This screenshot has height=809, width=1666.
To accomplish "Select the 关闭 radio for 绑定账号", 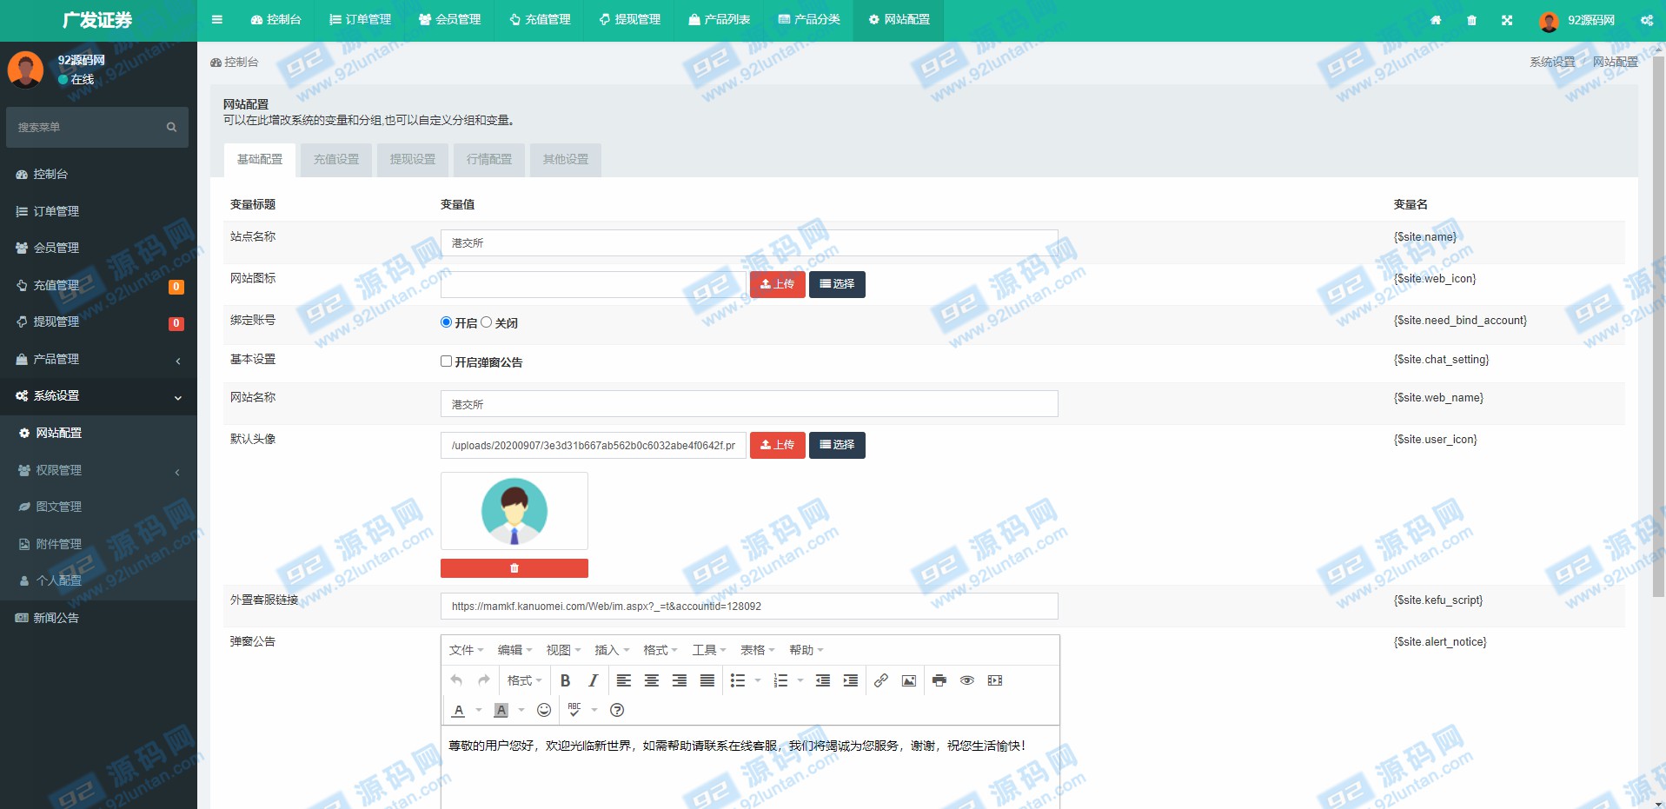I will point(487,322).
